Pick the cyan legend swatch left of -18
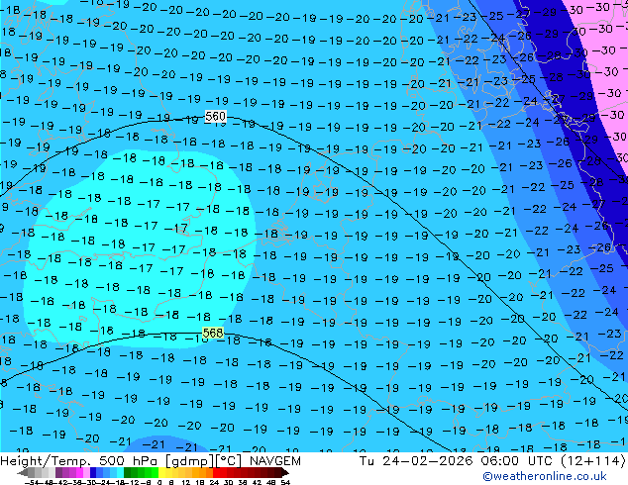Viewport: 628px width, 485px height. click(x=120, y=472)
